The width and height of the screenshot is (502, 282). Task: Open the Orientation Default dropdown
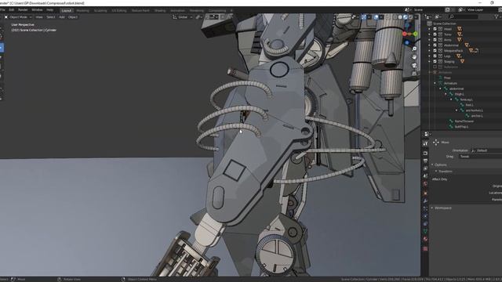(486, 150)
